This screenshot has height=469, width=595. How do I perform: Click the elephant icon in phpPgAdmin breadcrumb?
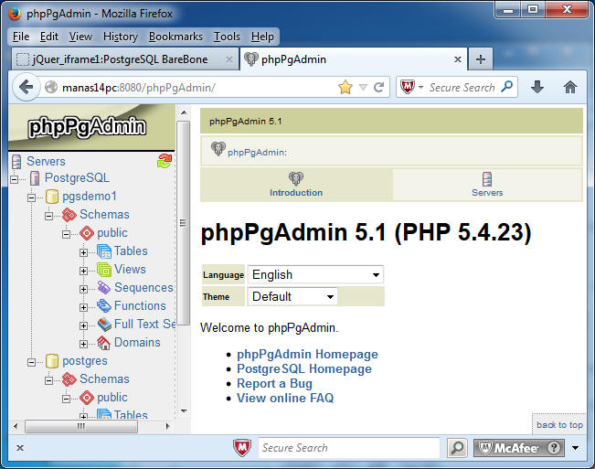pyautogui.click(x=218, y=149)
